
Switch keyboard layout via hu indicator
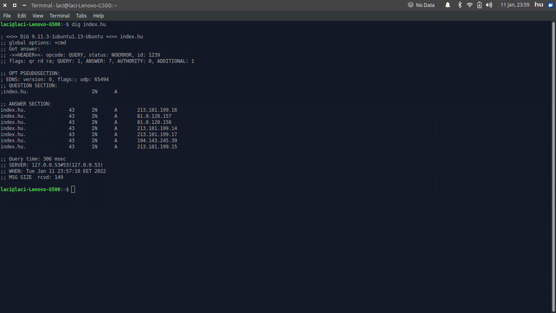539,5
